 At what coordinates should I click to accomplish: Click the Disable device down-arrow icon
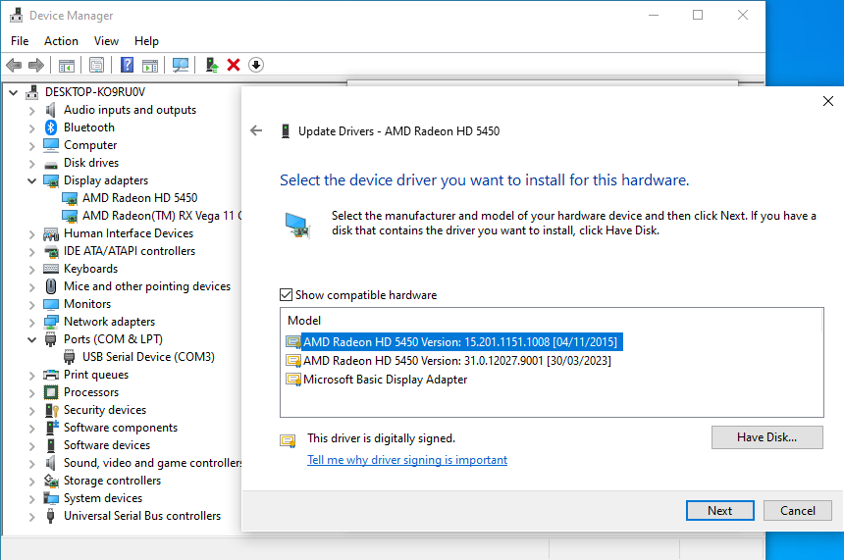tap(256, 65)
